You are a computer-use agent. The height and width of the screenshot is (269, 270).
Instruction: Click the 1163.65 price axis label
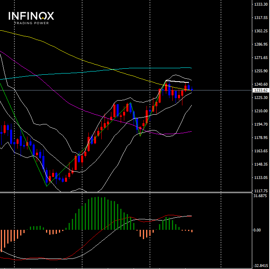(x=261, y=151)
